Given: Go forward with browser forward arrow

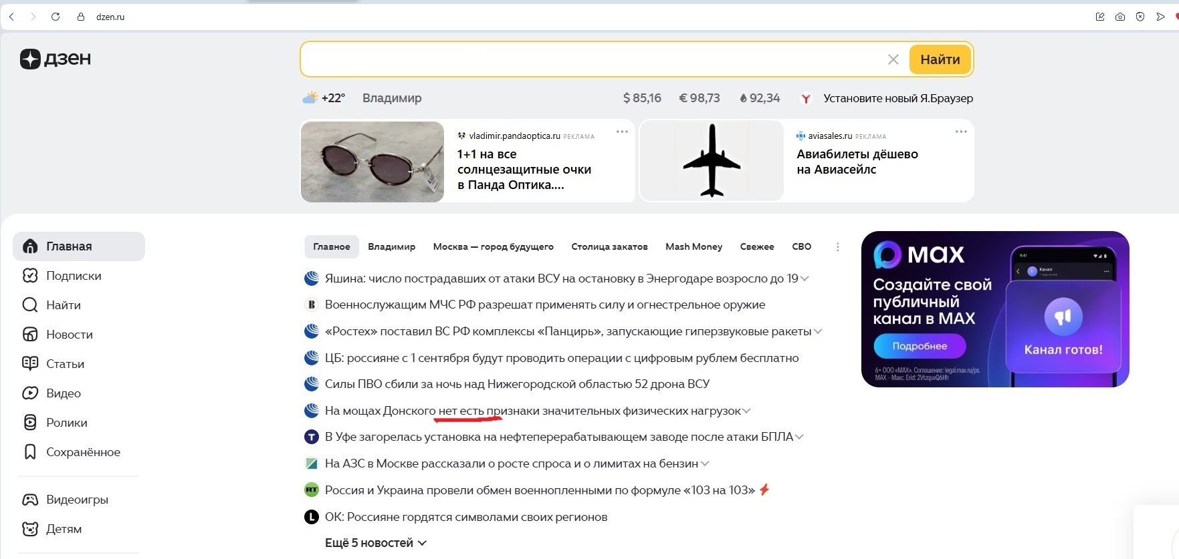Looking at the screenshot, I should (x=33, y=17).
